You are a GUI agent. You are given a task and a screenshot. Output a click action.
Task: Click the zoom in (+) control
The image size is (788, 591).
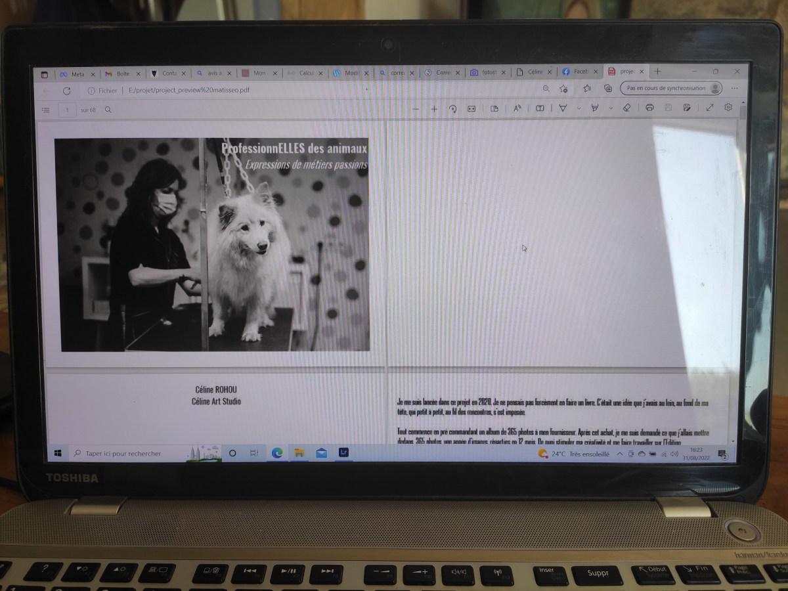(x=434, y=109)
